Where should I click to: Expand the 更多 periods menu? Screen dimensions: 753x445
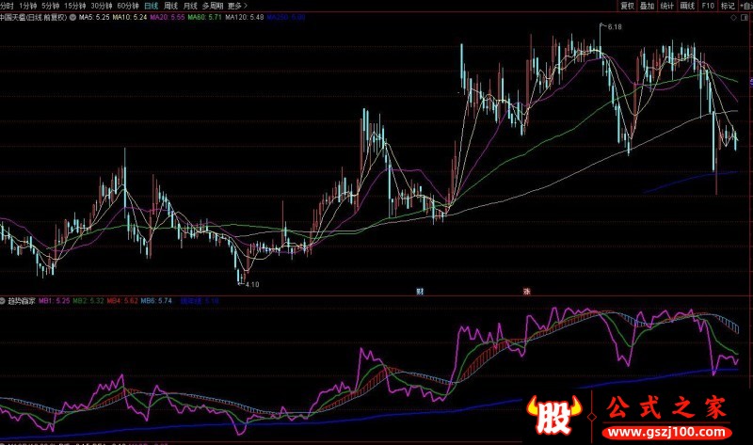(237, 6)
